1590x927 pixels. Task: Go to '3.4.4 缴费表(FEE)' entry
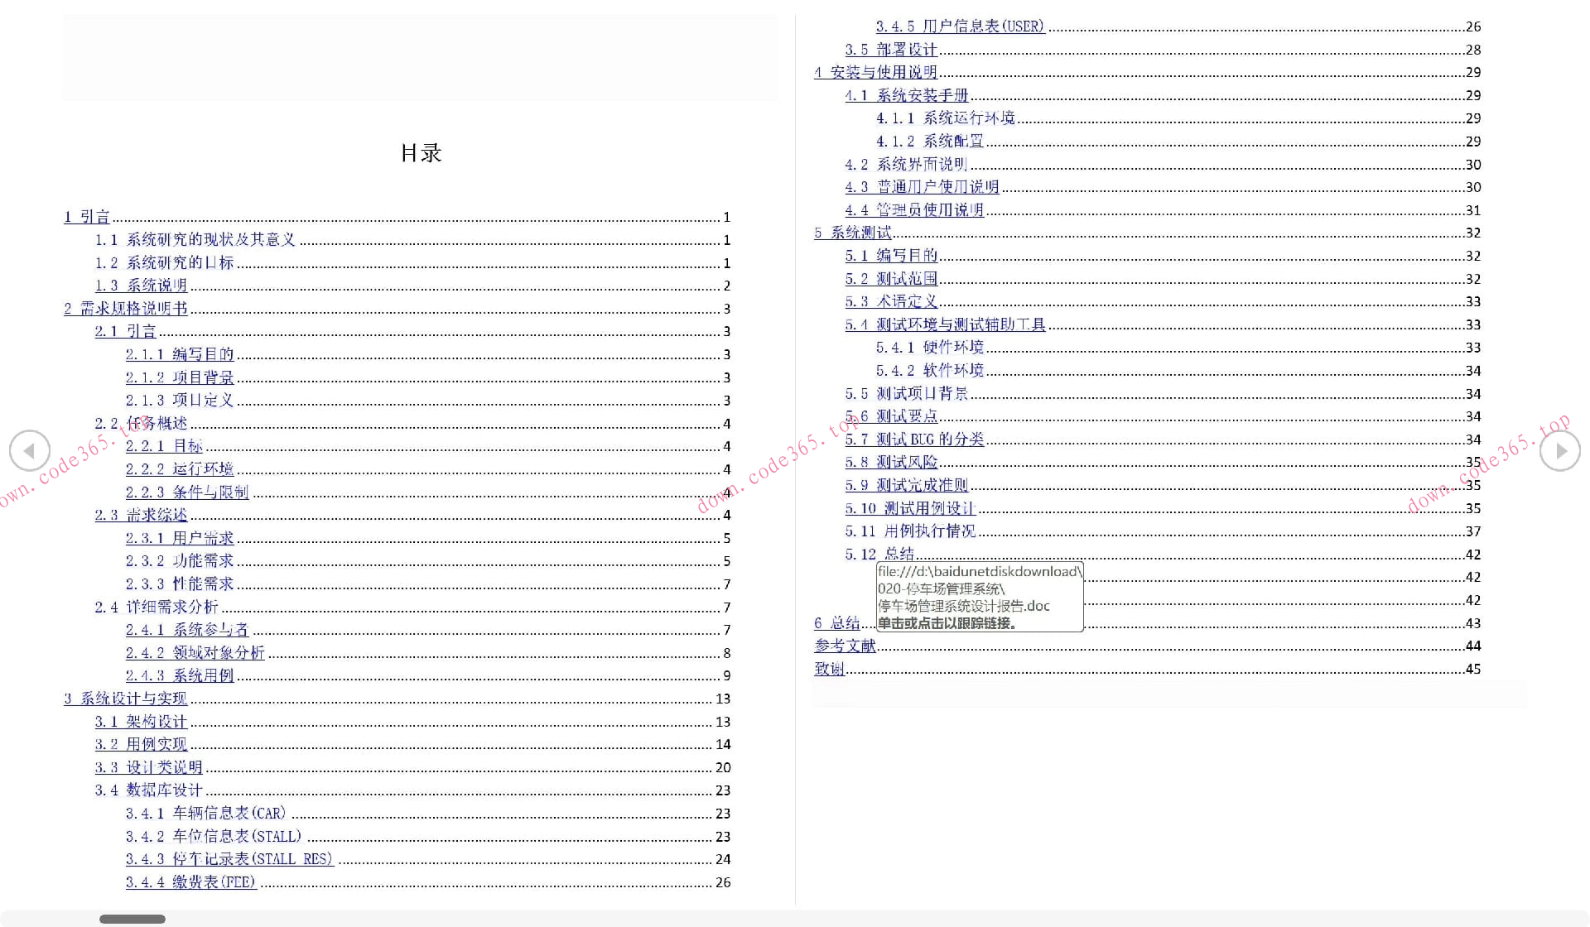pyautogui.click(x=190, y=882)
